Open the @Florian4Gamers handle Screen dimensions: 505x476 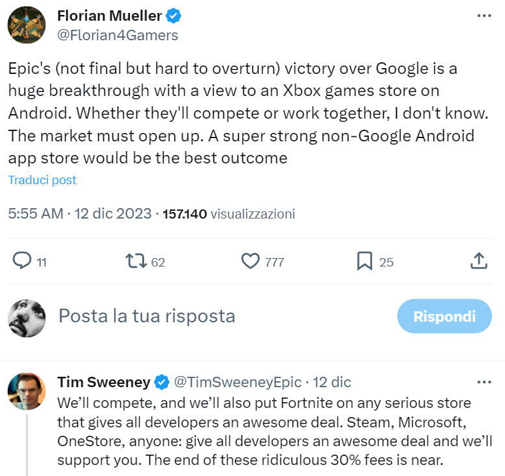pos(118,35)
